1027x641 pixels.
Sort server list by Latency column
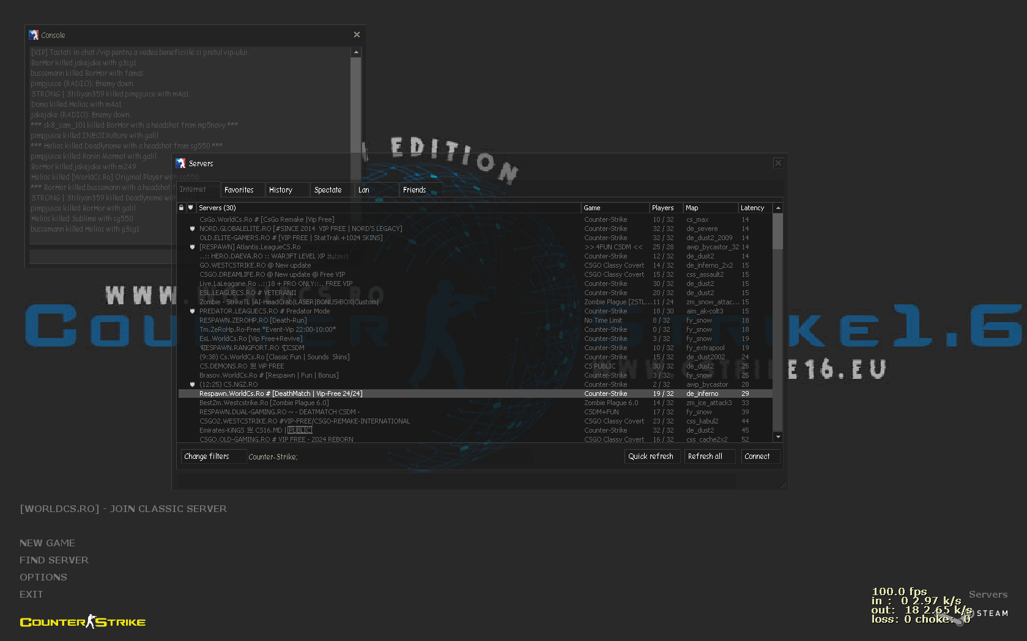(754, 208)
